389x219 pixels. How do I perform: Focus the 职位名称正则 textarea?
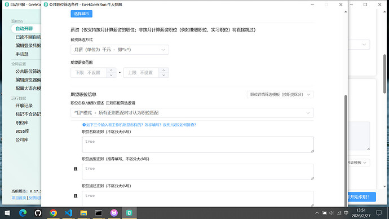tap(198, 144)
